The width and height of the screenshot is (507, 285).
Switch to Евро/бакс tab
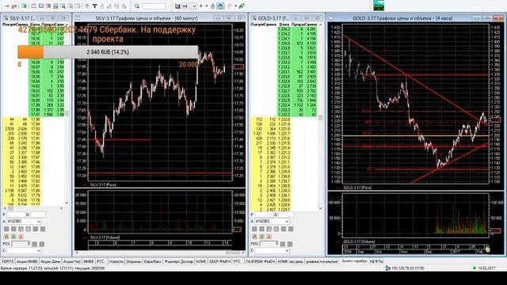click(153, 261)
